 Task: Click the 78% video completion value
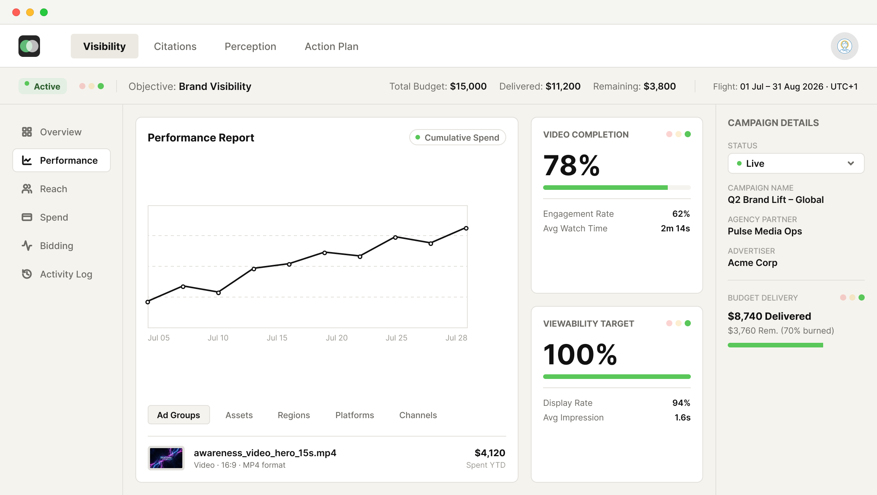point(572,166)
